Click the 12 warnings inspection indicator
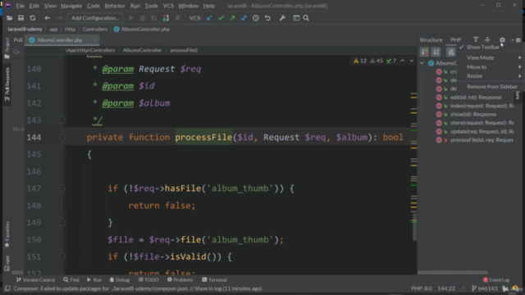This screenshot has height=295, width=525. pyautogui.click(x=360, y=61)
